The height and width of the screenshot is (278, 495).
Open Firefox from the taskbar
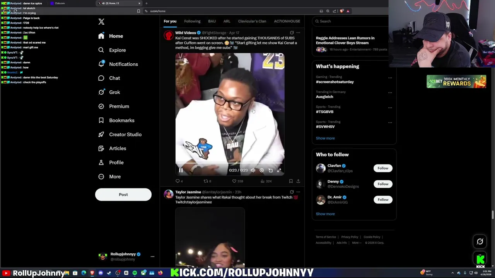pyautogui.click(x=160, y=273)
